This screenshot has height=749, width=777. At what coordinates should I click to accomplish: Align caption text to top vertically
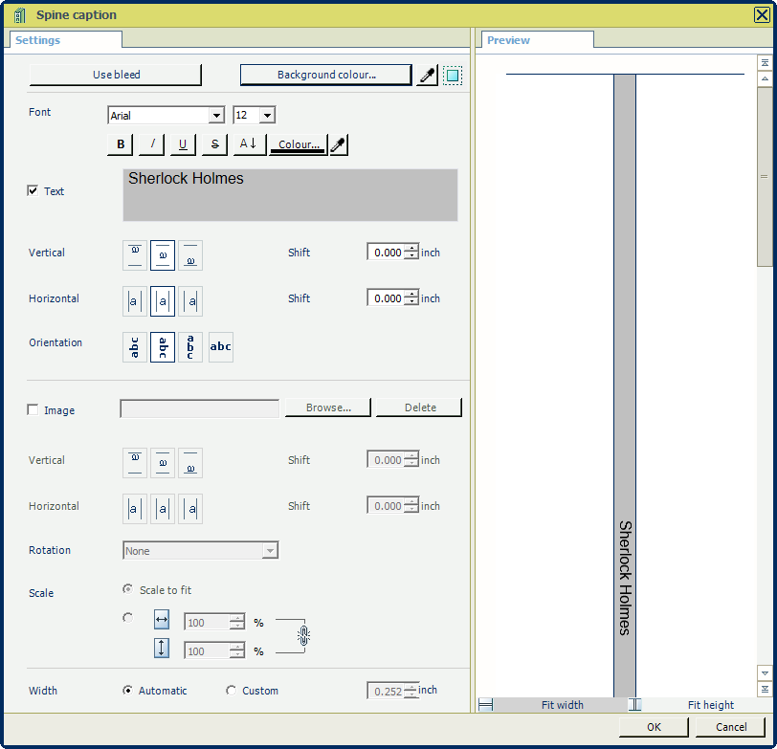pyautogui.click(x=135, y=255)
